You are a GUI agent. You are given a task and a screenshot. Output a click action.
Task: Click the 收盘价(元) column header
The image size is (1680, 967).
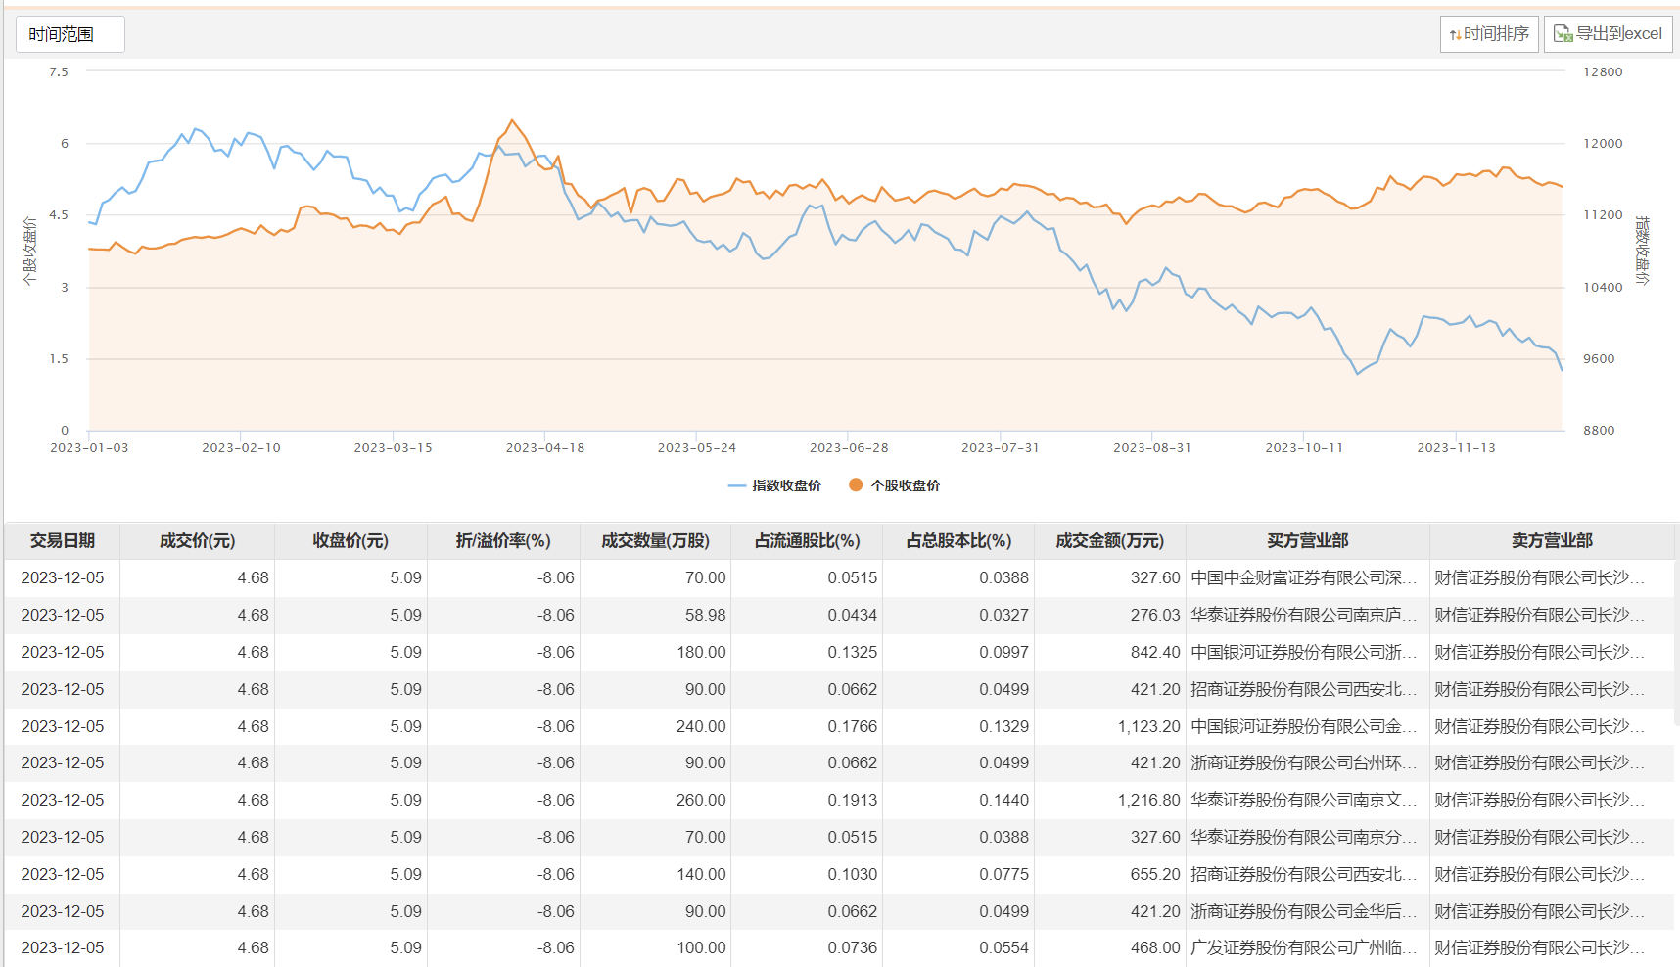[x=350, y=541]
